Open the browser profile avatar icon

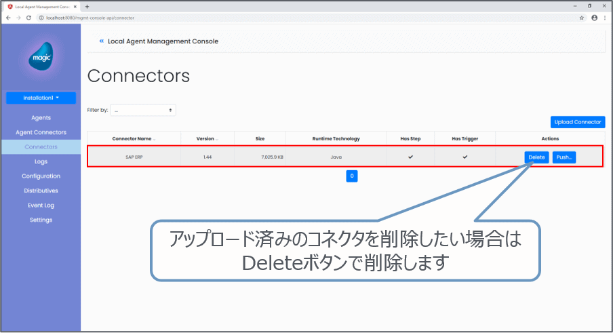(x=594, y=18)
